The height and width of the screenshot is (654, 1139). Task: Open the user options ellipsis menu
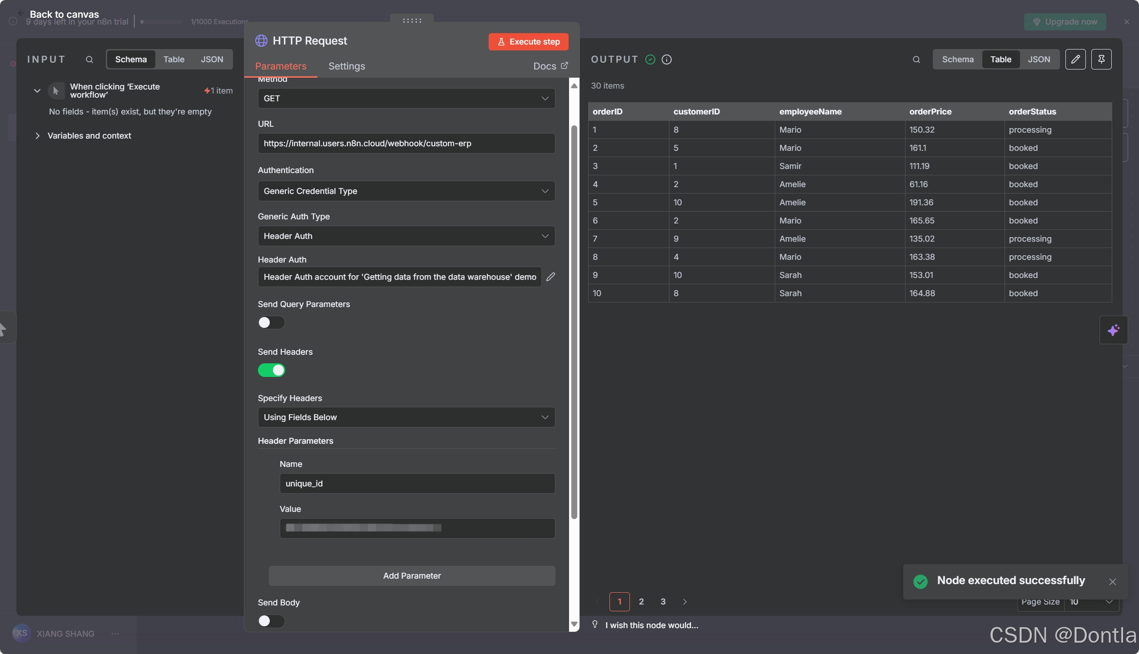115,634
